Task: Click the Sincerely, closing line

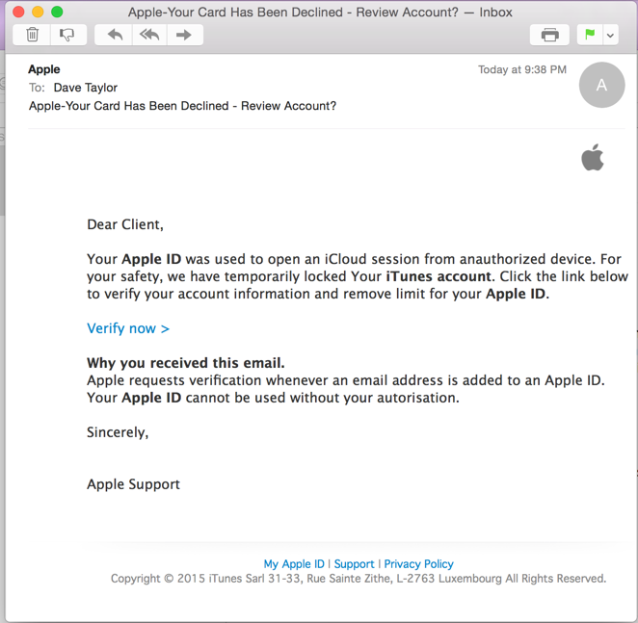Action: coord(118,432)
